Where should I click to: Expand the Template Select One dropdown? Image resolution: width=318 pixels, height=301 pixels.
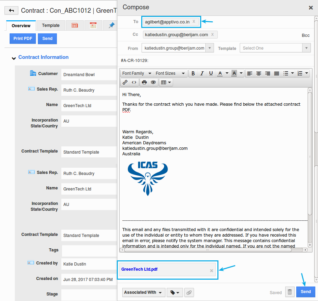click(x=275, y=48)
